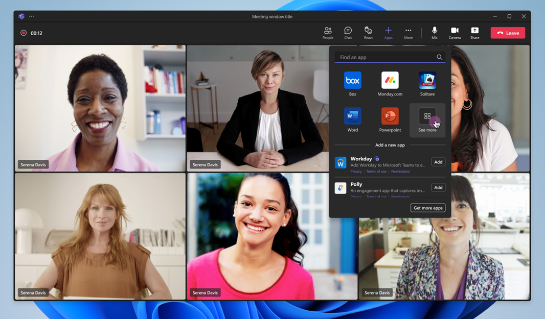Screen dimensions: 545x319
Task: Mute the microphone with Mic button
Action: point(435,33)
